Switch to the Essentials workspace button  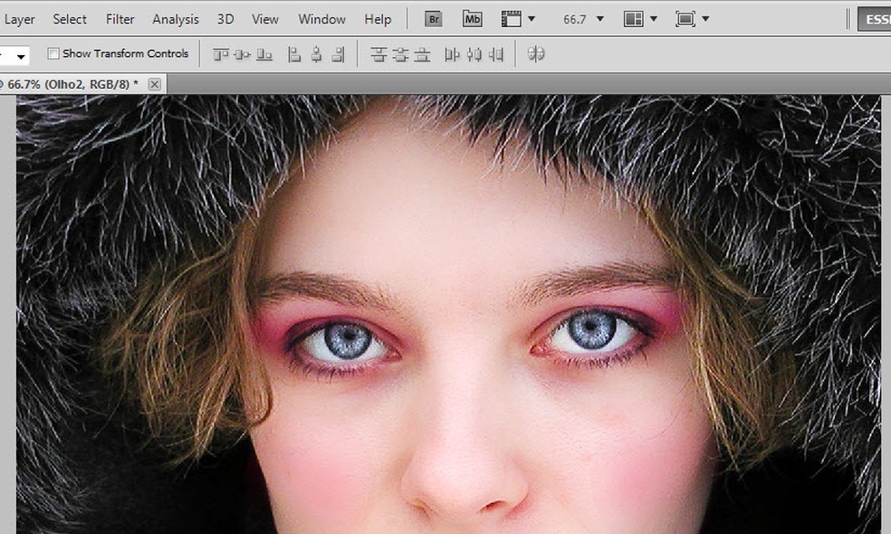coord(874,19)
